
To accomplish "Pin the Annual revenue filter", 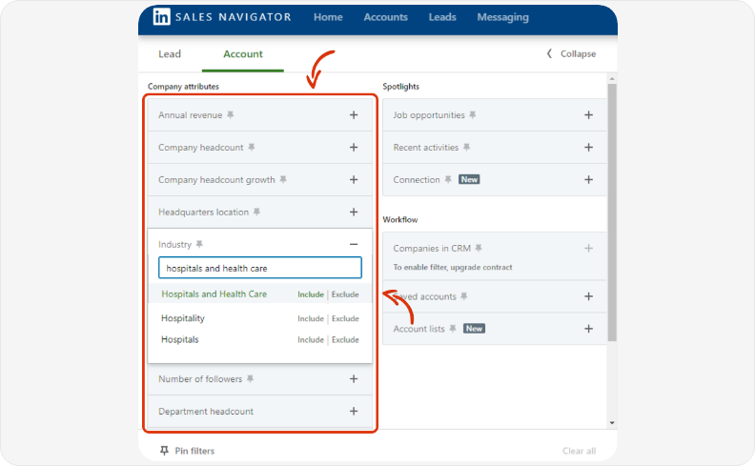I will coord(231,114).
